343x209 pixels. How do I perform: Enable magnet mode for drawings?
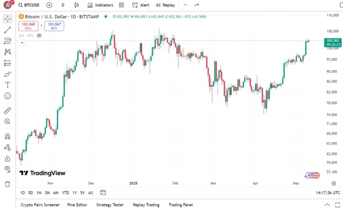tap(7, 136)
